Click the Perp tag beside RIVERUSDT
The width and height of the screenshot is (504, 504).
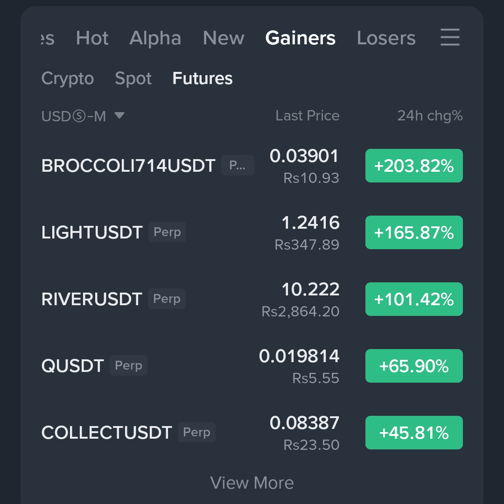[167, 299]
